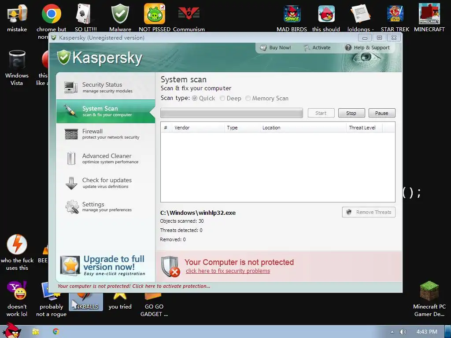Image resolution: width=451 pixels, height=338 pixels.
Task: Click the 'Objects scanned: 30' text
Action: 182,221
